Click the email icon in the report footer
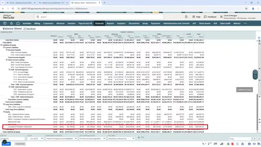Screen dimensions: 261x147 (x=254, y=144)
